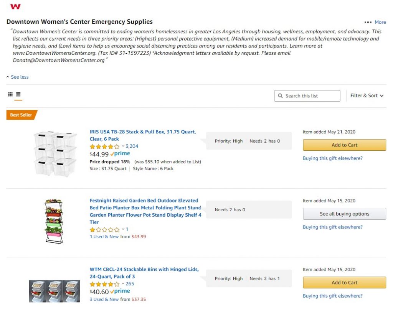Image resolution: width=393 pixels, height=316 pixels.
Task: Expand the Filter & Sort dropdown
Action: [367, 95]
